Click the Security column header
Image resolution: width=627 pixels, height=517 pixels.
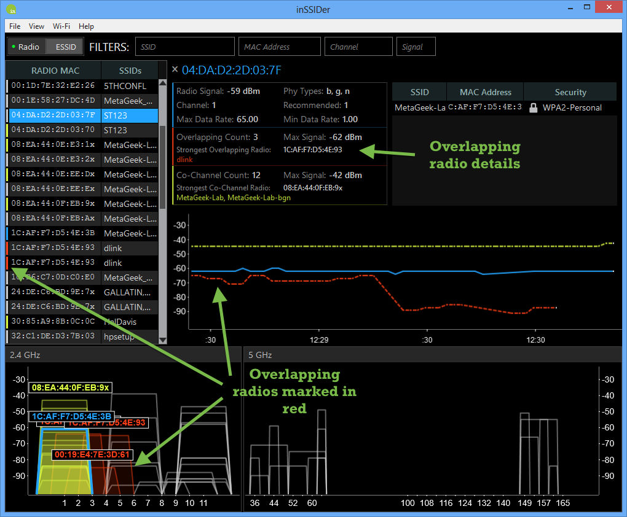click(x=570, y=92)
